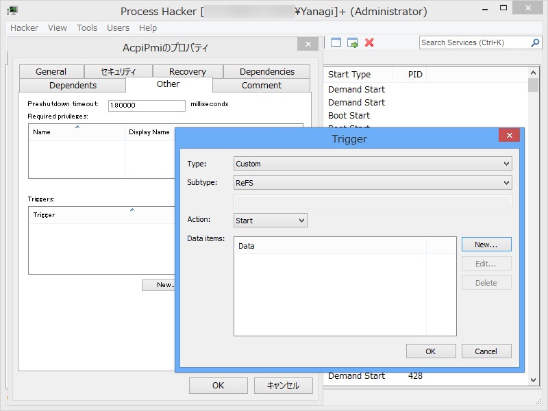
Task: Switch to the セキュリティ tab
Action: [118, 72]
